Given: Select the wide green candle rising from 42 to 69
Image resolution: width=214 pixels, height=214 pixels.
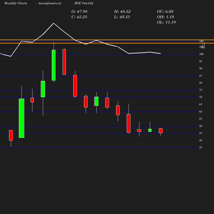Looking at the screenshot, I should click(x=21, y=118).
